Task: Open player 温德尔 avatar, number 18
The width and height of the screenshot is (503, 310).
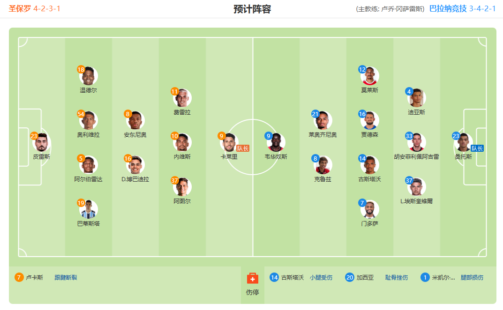Action: (x=88, y=76)
